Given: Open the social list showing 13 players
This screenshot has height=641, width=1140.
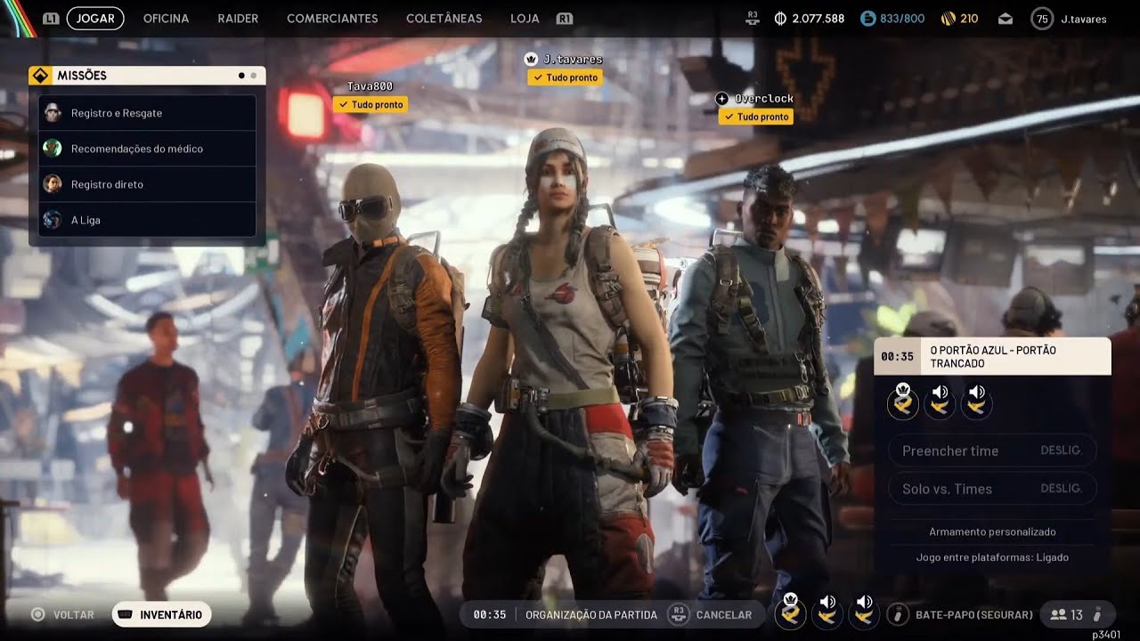Looking at the screenshot, I should (x=1076, y=614).
